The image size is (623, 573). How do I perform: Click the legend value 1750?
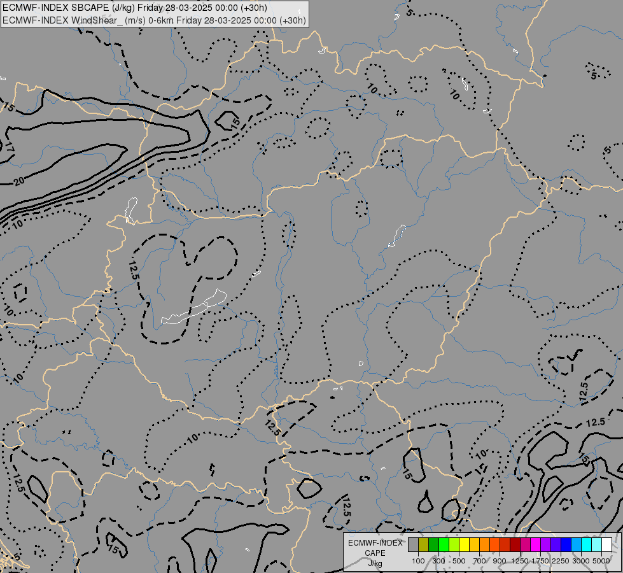pyautogui.click(x=540, y=561)
